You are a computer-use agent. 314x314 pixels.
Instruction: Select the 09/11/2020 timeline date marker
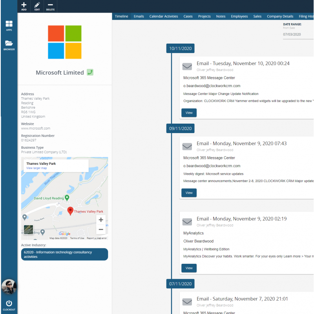pyautogui.click(x=180, y=128)
